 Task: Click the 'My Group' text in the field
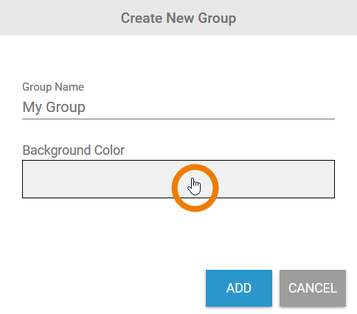coord(54,108)
